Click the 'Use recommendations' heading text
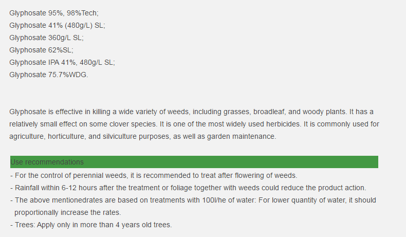The image size is (406, 237). [x=47, y=162]
